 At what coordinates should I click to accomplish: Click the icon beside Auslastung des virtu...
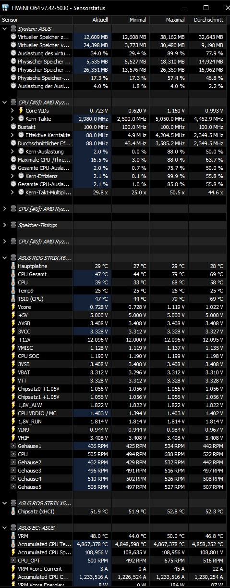(x=13, y=53)
